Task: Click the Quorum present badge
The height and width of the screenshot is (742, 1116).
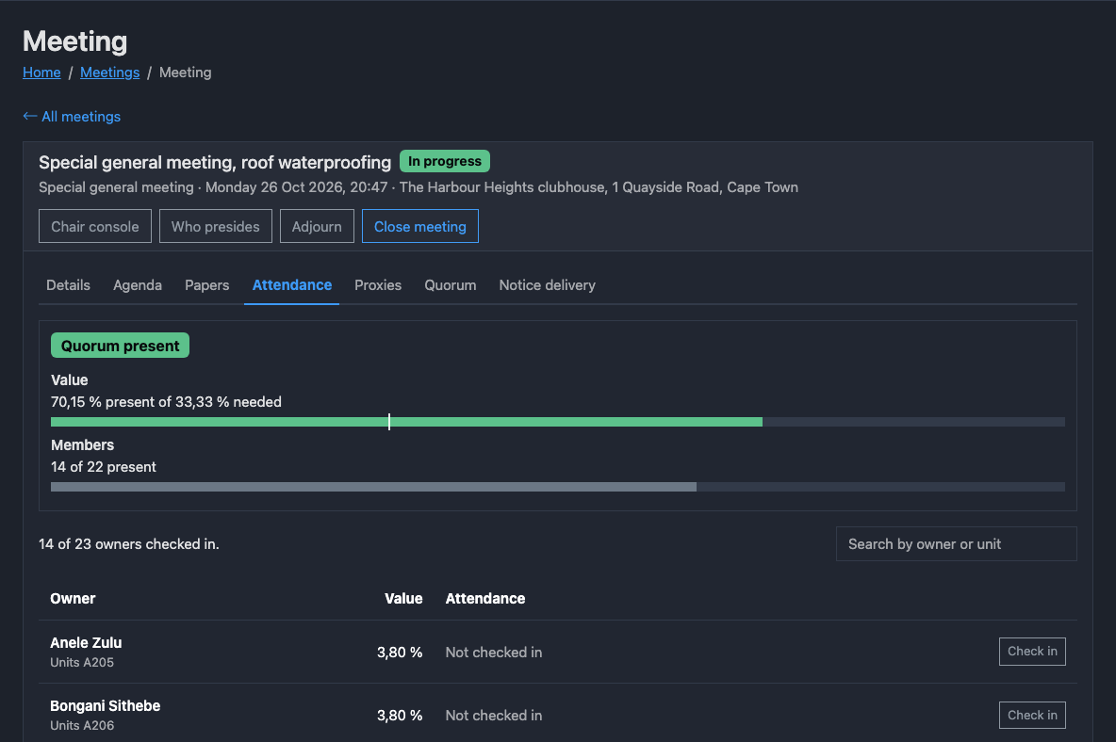Action: tap(121, 346)
